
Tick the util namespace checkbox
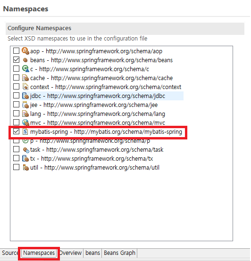[x=16, y=167]
